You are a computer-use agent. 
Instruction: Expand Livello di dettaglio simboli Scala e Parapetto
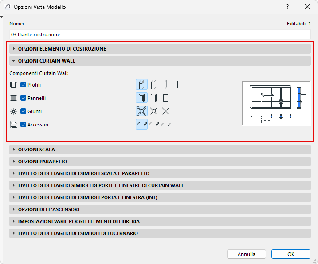[x=160, y=173]
